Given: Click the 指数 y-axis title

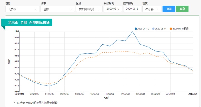Looking at the screenshot, I should pos(9,62).
